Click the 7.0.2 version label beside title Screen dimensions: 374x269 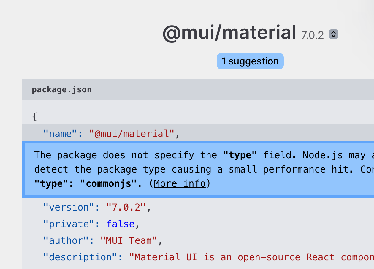(312, 35)
